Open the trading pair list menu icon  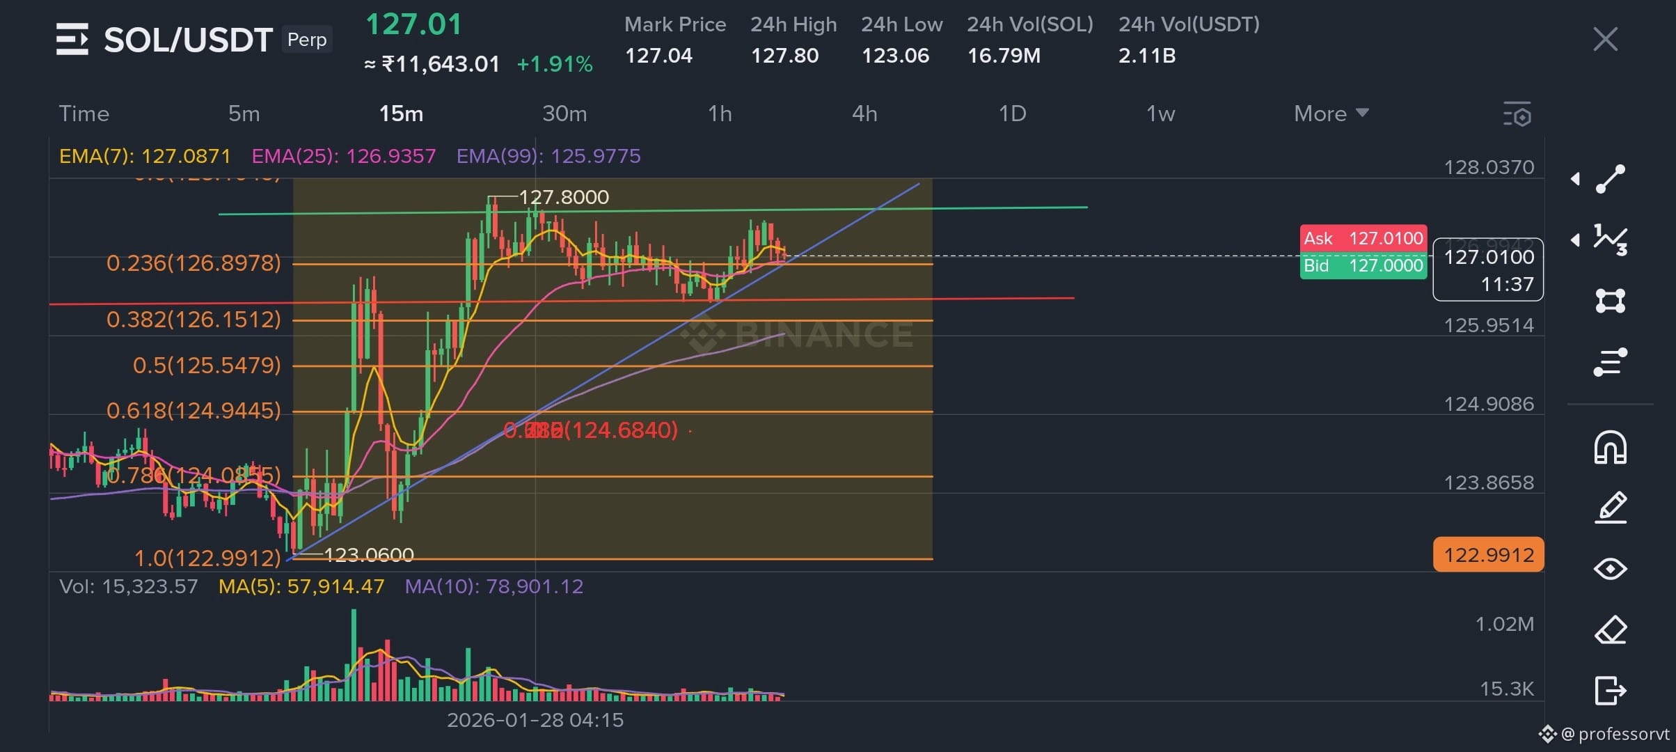point(72,39)
